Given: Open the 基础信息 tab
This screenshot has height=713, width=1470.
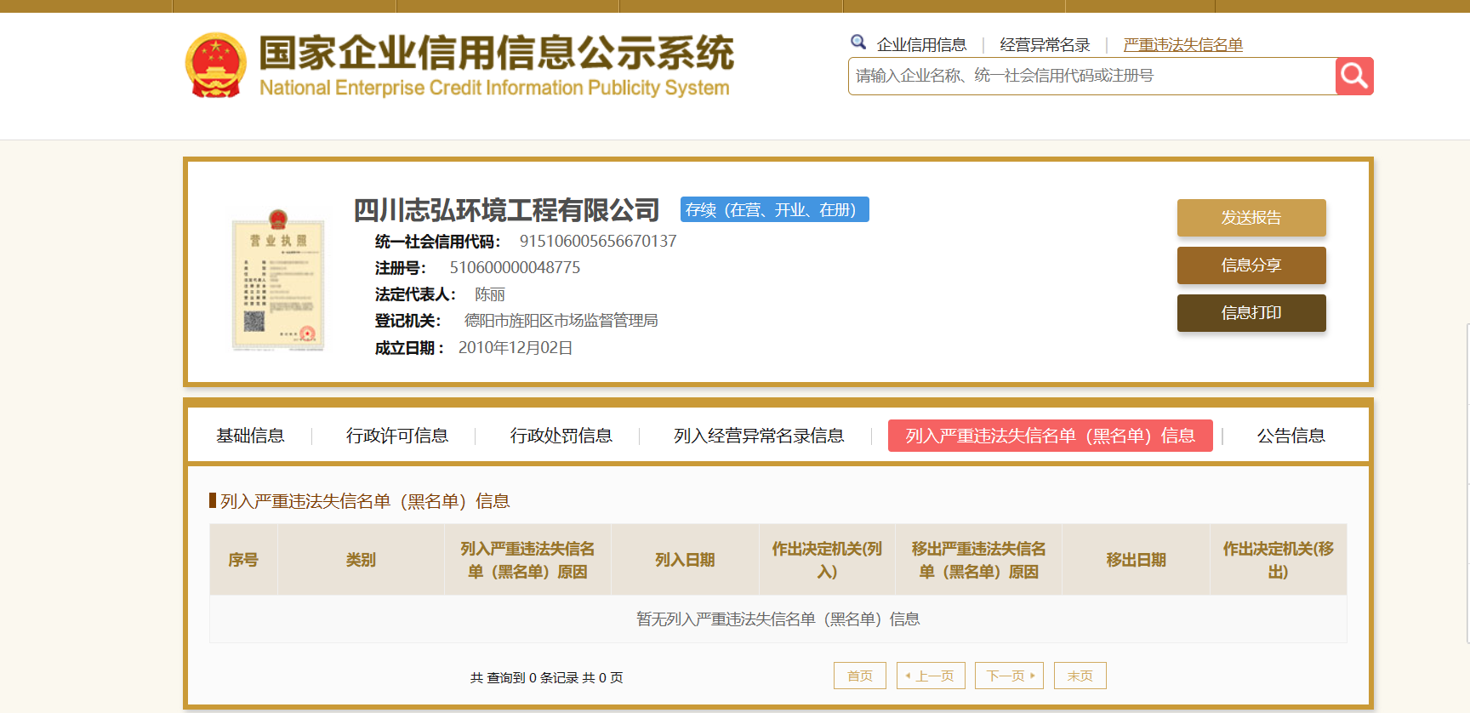Looking at the screenshot, I should pyautogui.click(x=250, y=436).
